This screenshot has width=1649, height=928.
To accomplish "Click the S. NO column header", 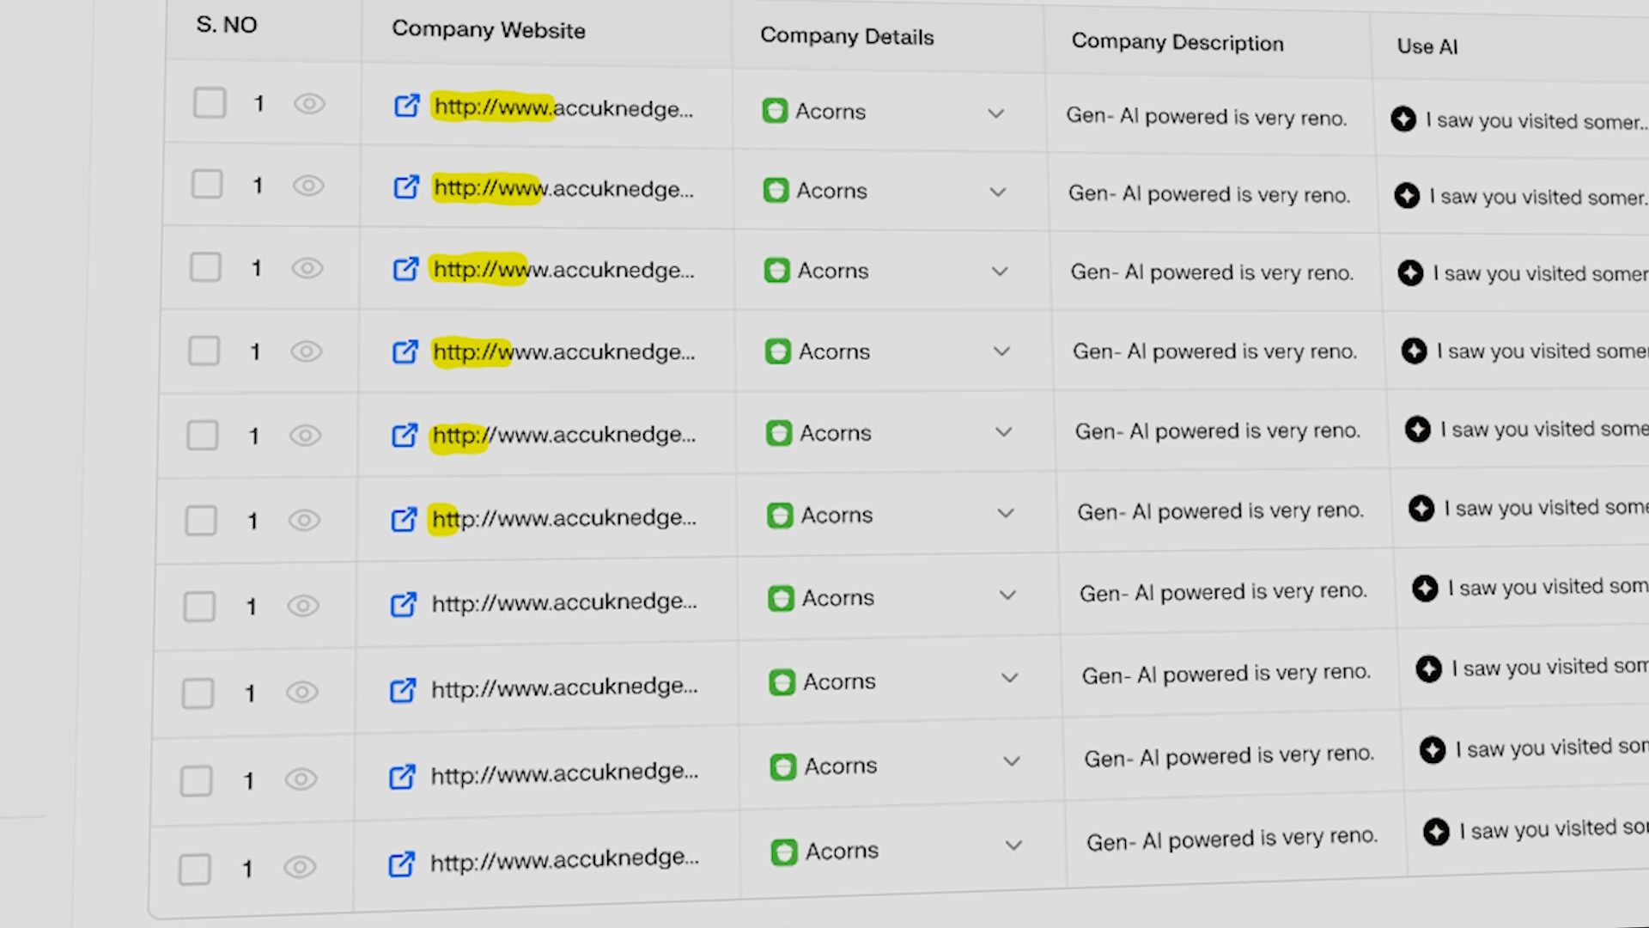I will [227, 25].
